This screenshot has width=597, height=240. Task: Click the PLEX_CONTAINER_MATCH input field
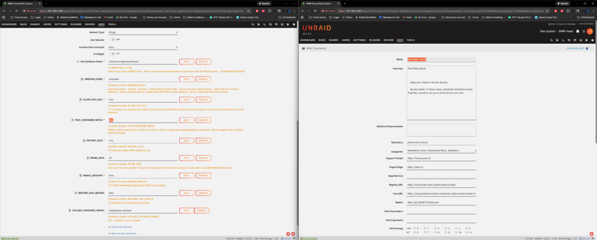click(x=143, y=120)
